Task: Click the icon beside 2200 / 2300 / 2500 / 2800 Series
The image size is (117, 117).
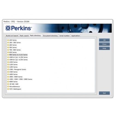Action: click(8, 79)
